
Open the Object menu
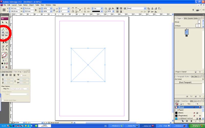click(x=31, y=5)
